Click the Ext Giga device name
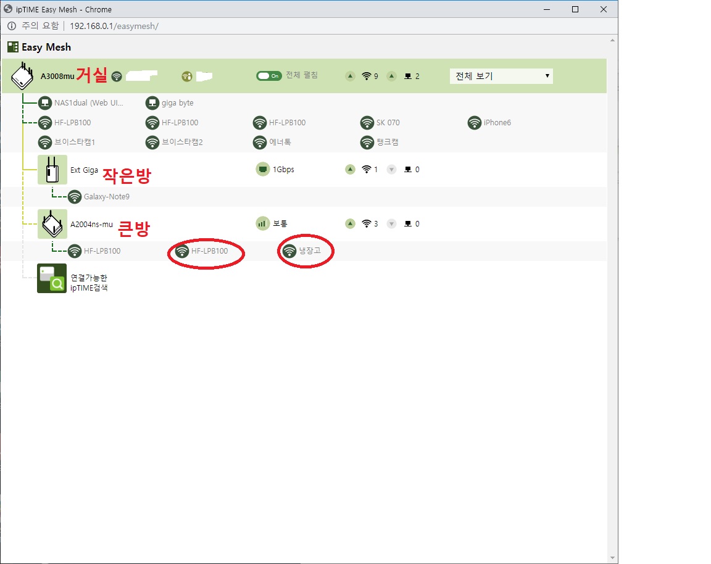This screenshot has height=564, width=711. pyautogui.click(x=84, y=170)
